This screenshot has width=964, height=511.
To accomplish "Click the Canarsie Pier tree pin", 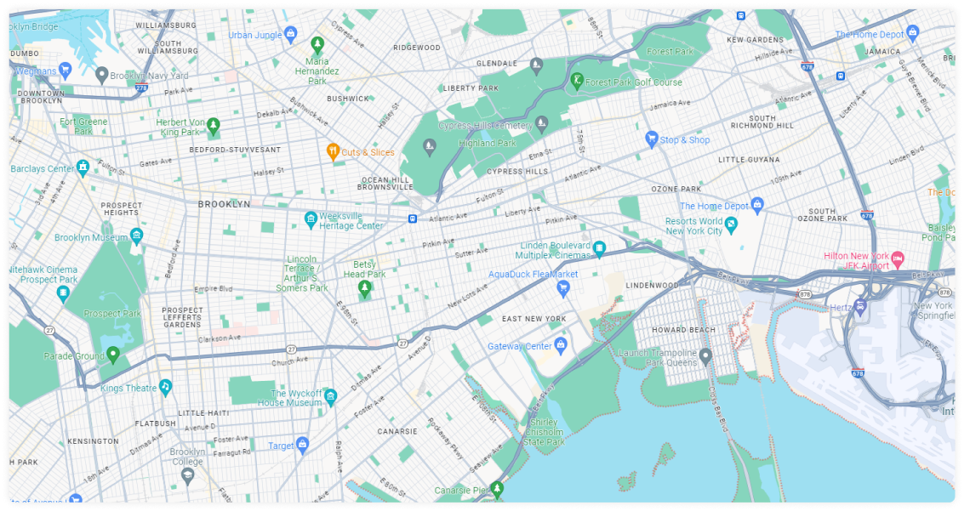I will (x=497, y=490).
